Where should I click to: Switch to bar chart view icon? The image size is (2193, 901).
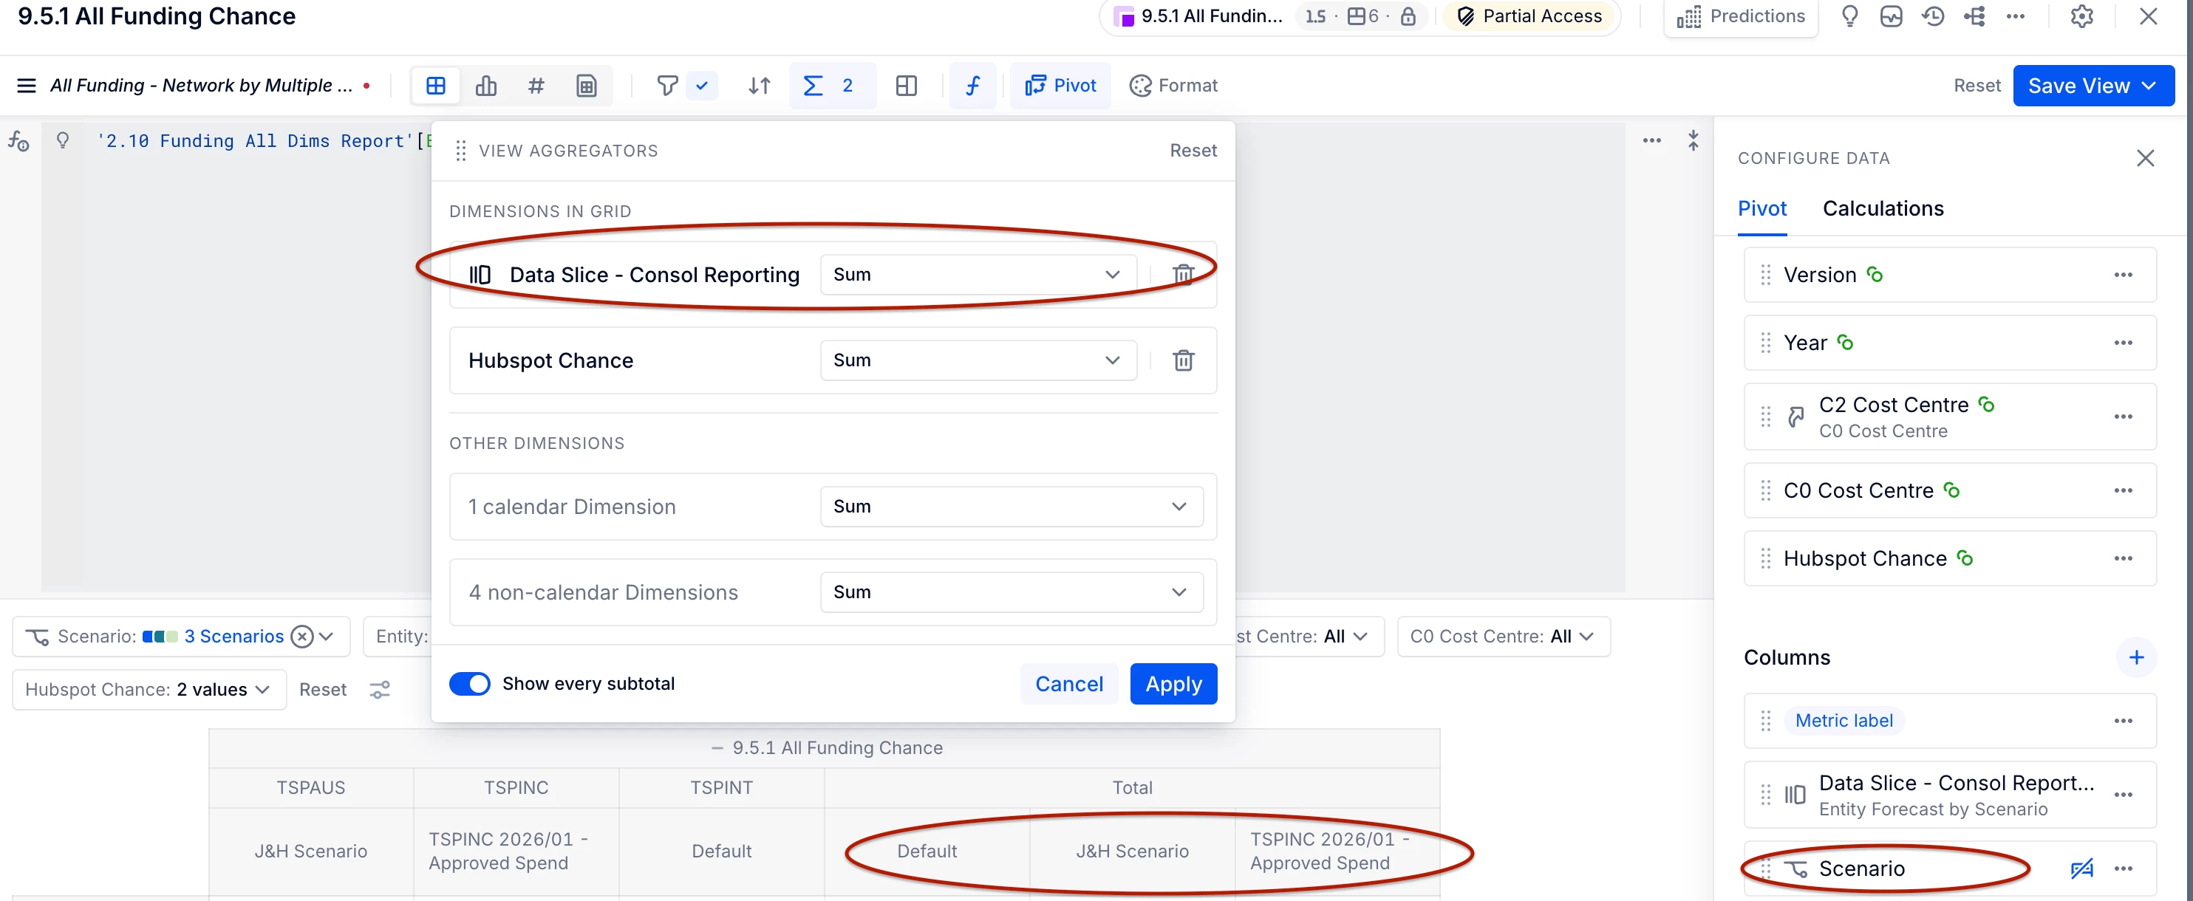(x=486, y=86)
